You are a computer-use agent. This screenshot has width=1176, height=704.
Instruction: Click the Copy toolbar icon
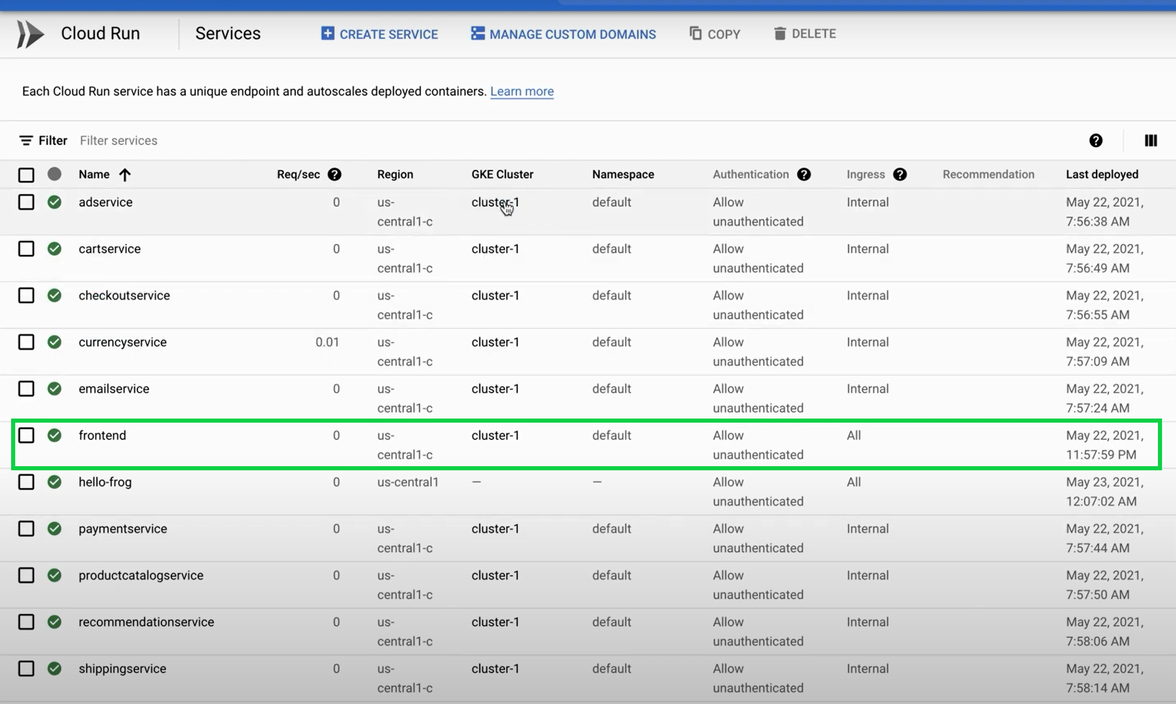695,34
